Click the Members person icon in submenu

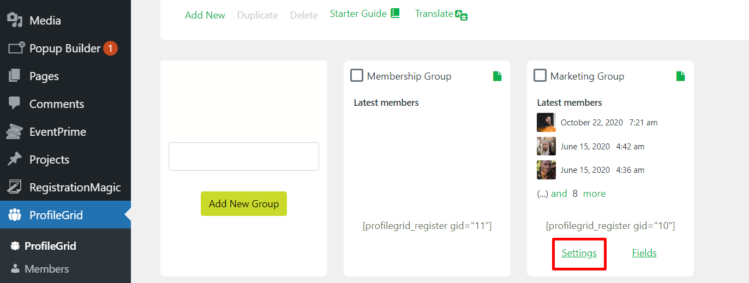(15, 268)
